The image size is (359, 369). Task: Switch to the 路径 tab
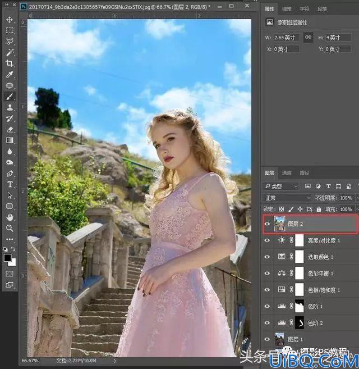(304, 173)
